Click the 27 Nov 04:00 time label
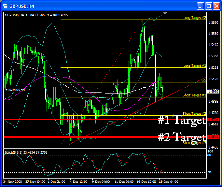This screenshot has width=223, height=187. (x=35, y=182)
